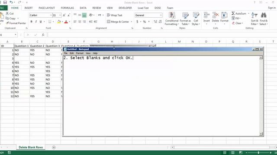Toggle Align Right icon
Screen dimensions: 277x155
(x=84, y=22)
